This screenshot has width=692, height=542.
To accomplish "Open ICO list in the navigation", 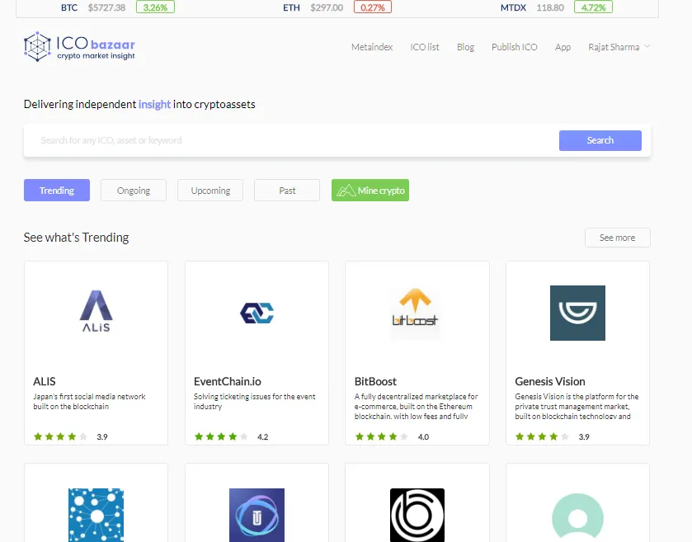I will pyautogui.click(x=425, y=47).
